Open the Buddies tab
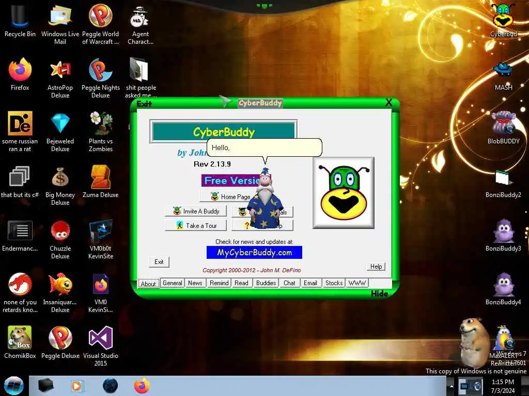529x396 pixels. tap(266, 283)
